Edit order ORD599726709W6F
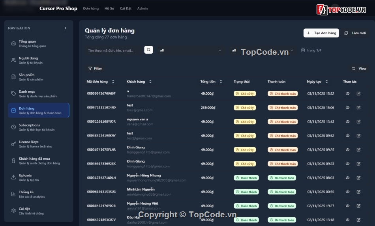The width and height of the screenshot is (375, 226). pos(358,93)
